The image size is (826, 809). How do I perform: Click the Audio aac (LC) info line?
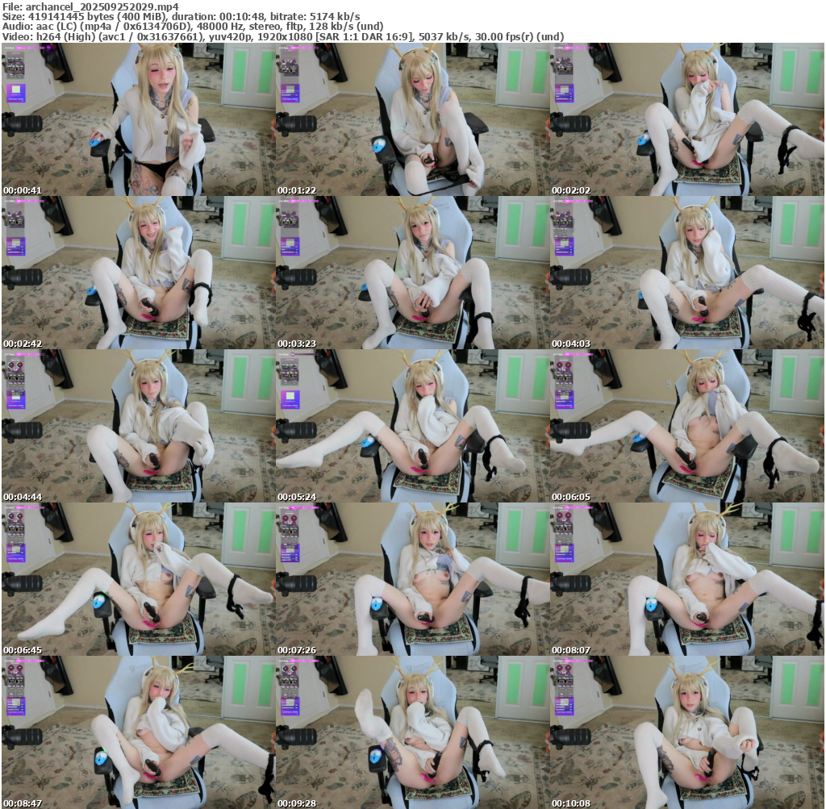pos(193,27)
